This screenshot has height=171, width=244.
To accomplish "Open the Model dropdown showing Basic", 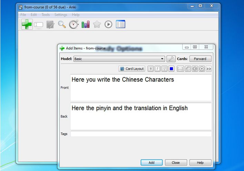I will pyautogui.click(x=119, y=59).
